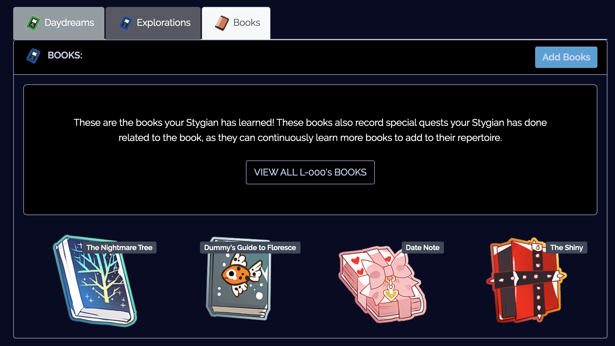Switch to the Daydreams tab

click(x=59, y=23)
